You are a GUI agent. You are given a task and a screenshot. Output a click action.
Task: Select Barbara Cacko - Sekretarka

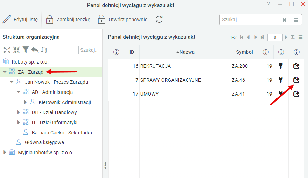pos(62,133)
